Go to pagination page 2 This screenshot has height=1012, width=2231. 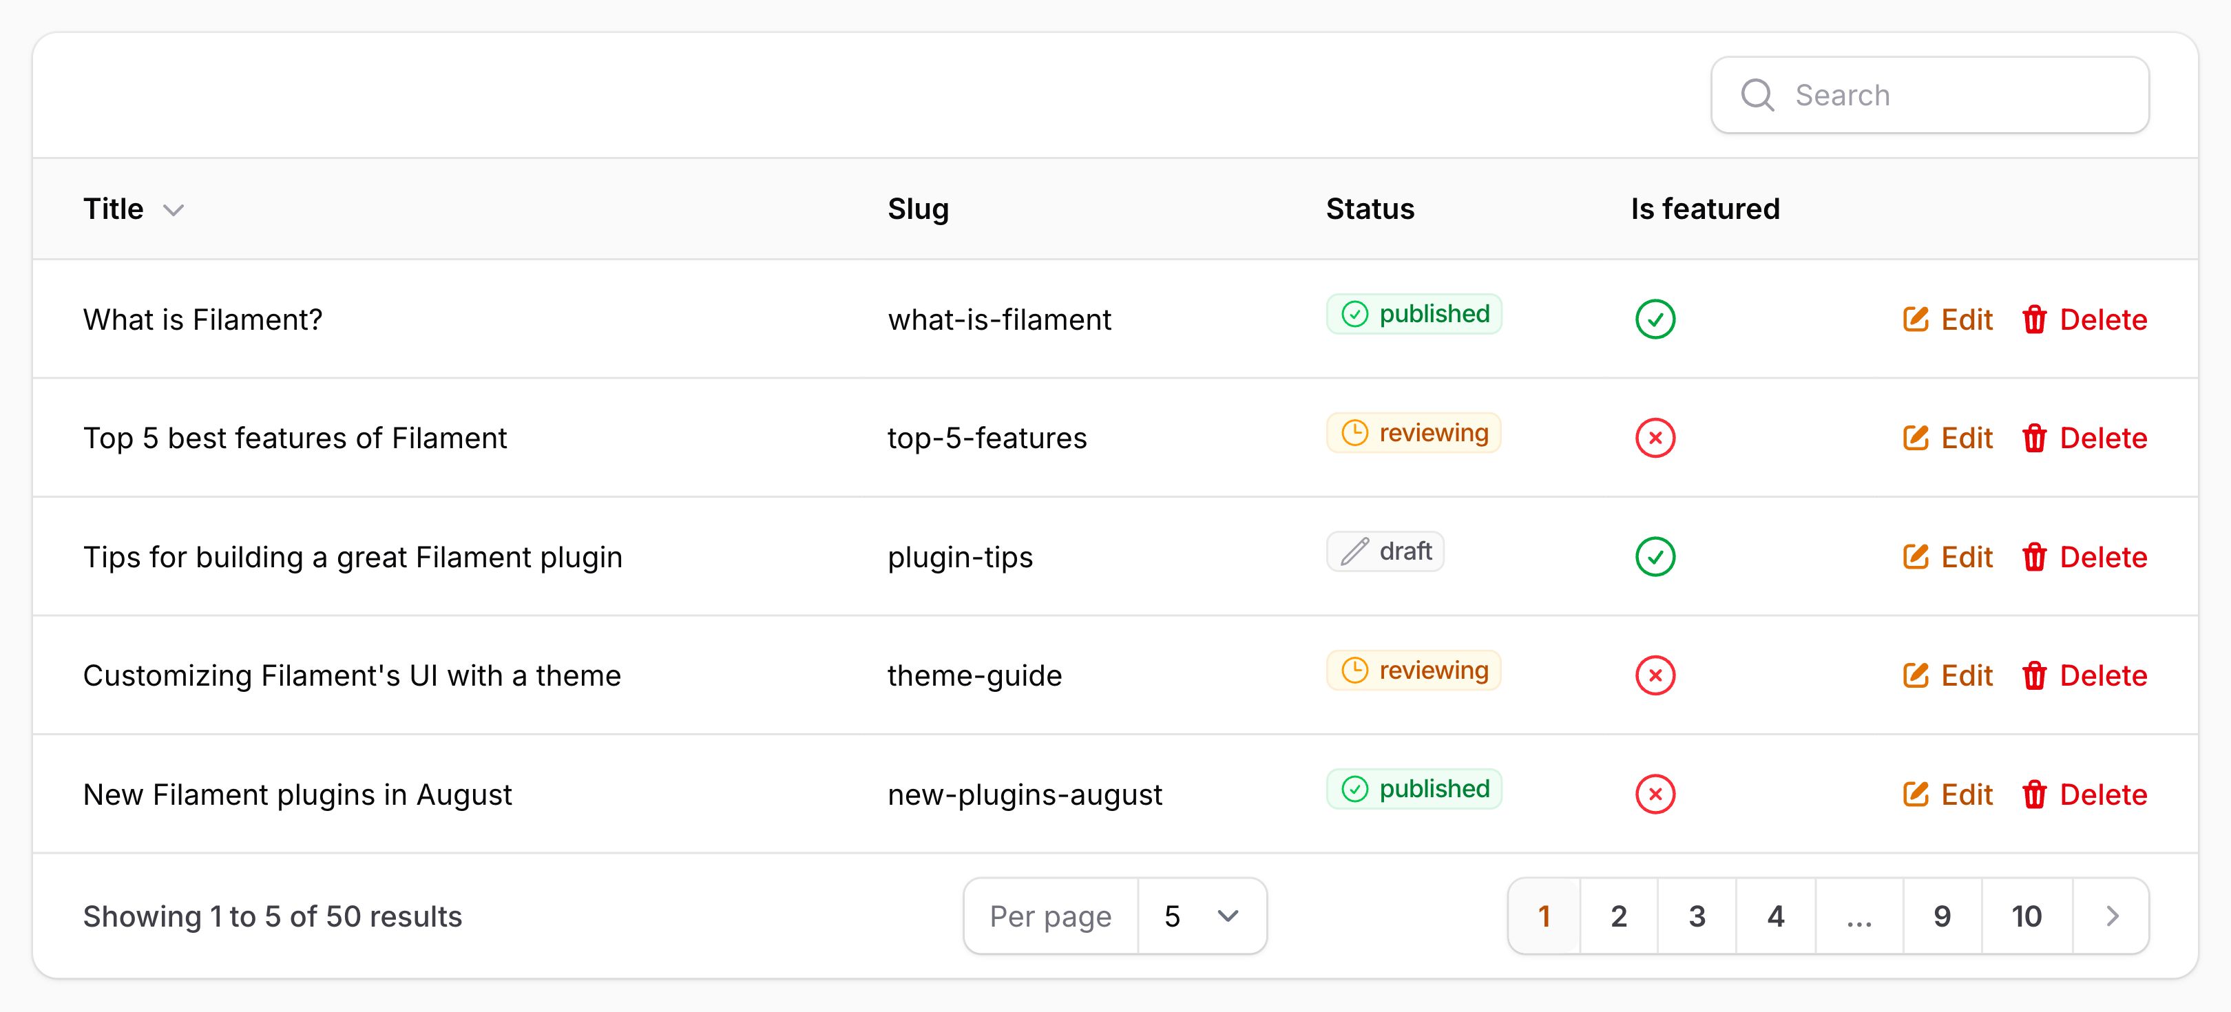(x=1619, y=916)
